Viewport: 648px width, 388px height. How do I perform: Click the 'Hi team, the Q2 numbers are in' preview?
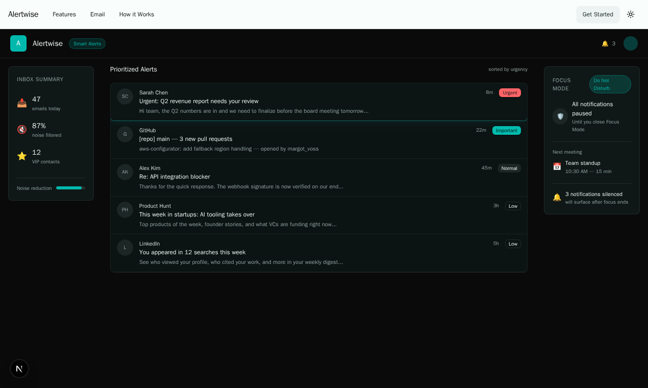[x=254, y=111]
